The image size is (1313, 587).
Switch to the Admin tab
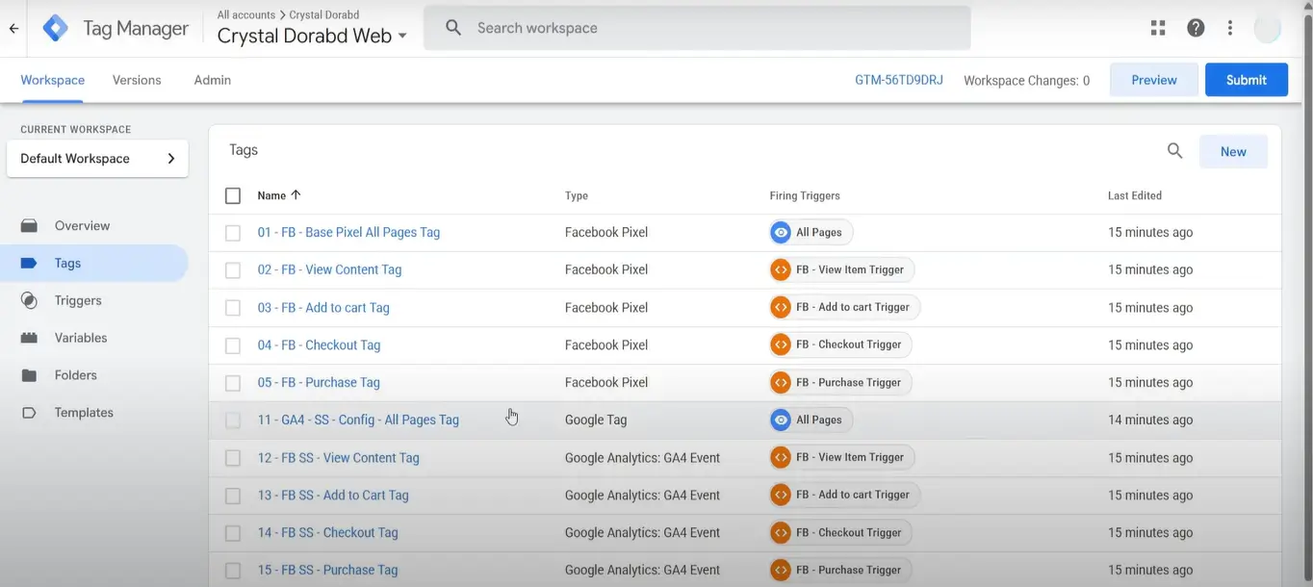[212, 80]
